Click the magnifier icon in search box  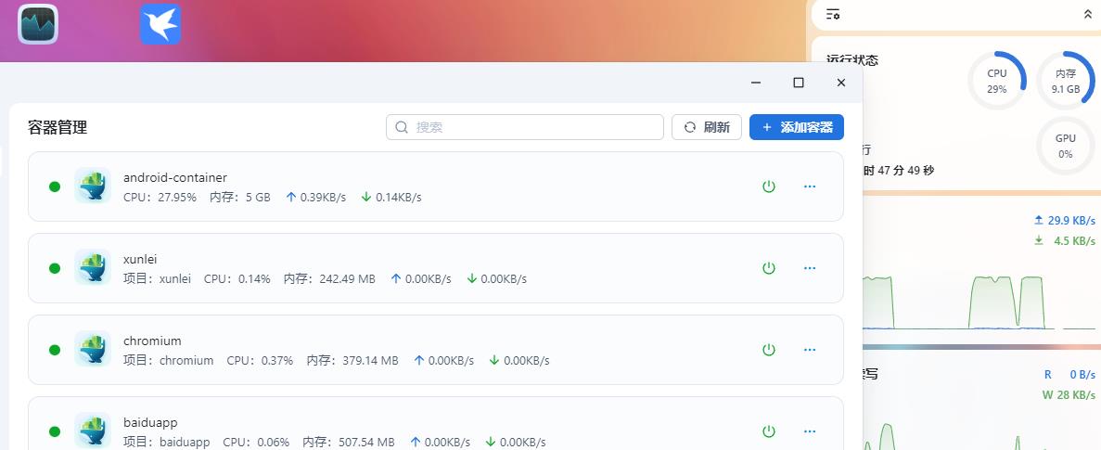(402, 127)
